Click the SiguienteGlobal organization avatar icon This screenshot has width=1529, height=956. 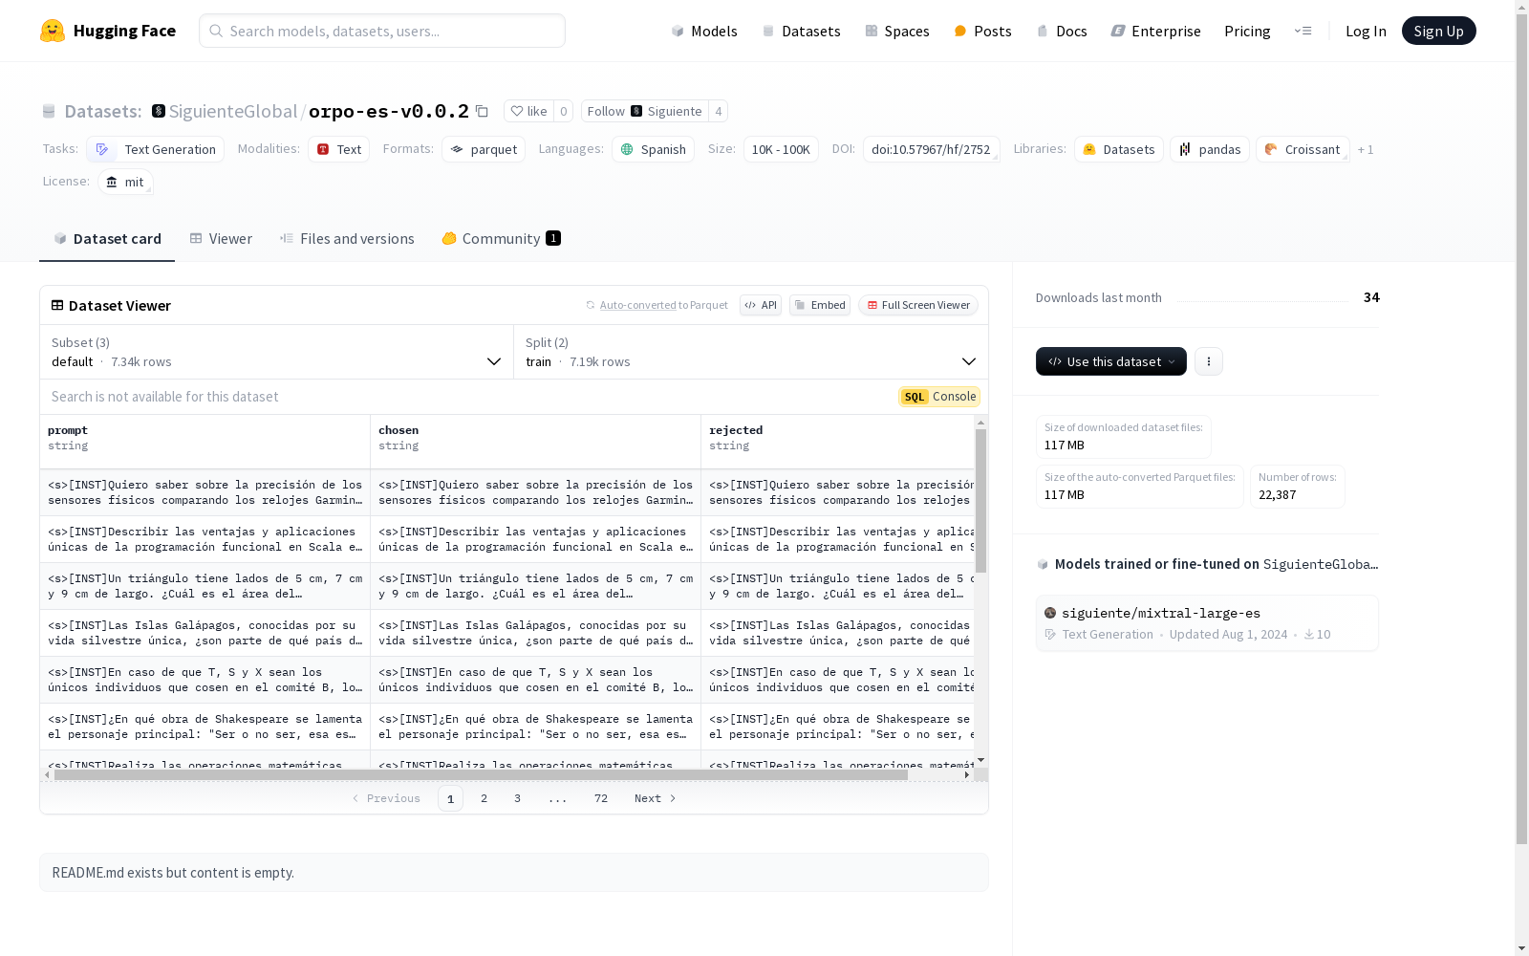159,111
